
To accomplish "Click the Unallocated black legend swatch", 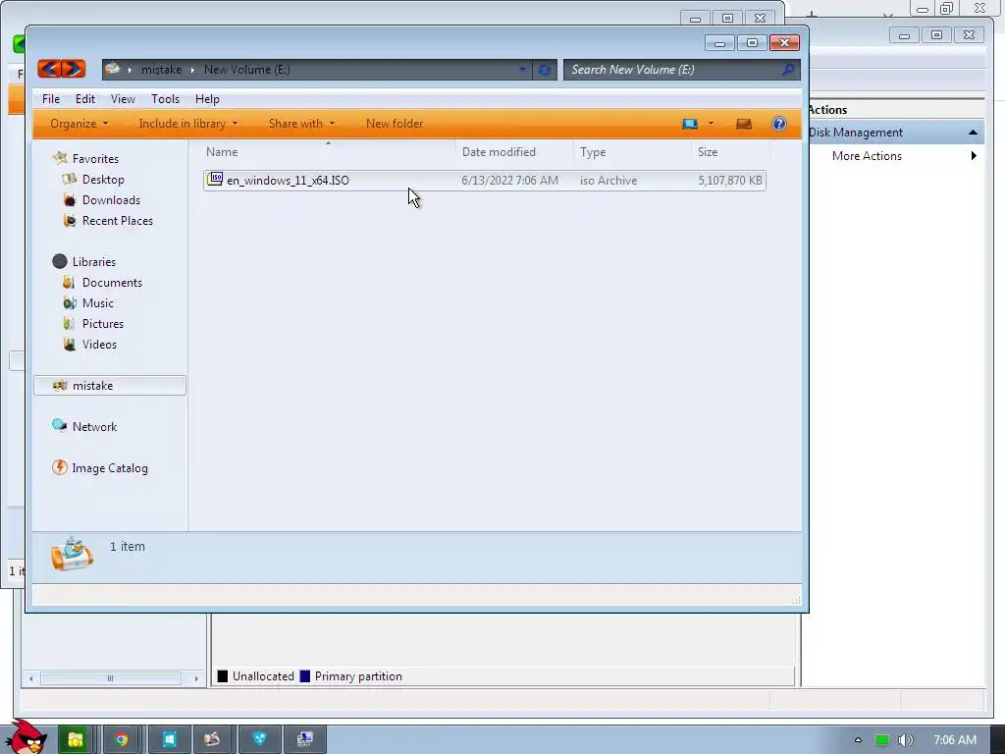I will pos(223,675).
